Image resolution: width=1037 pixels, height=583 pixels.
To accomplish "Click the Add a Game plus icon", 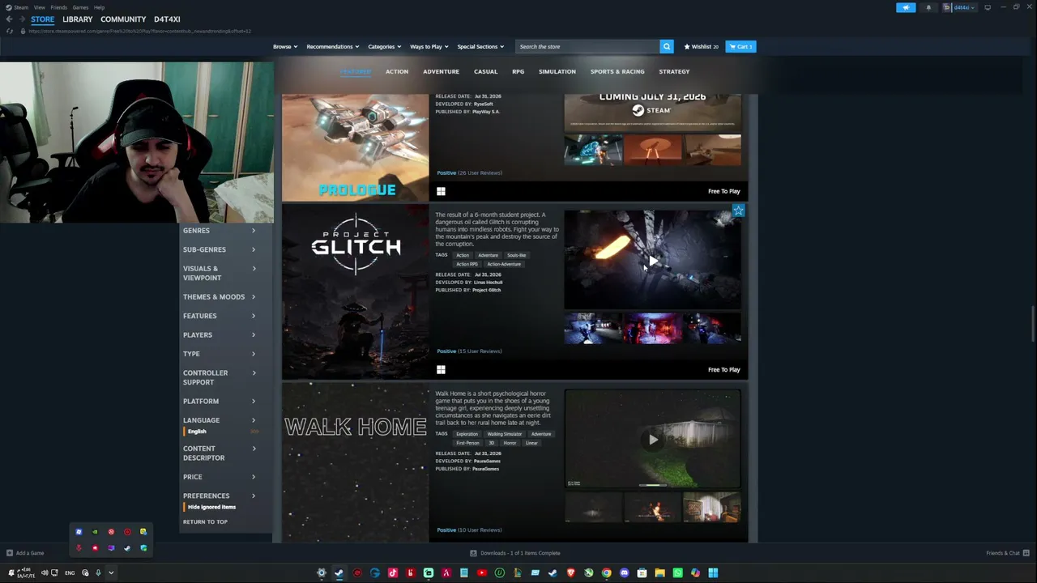I will (x=10, y=553).
